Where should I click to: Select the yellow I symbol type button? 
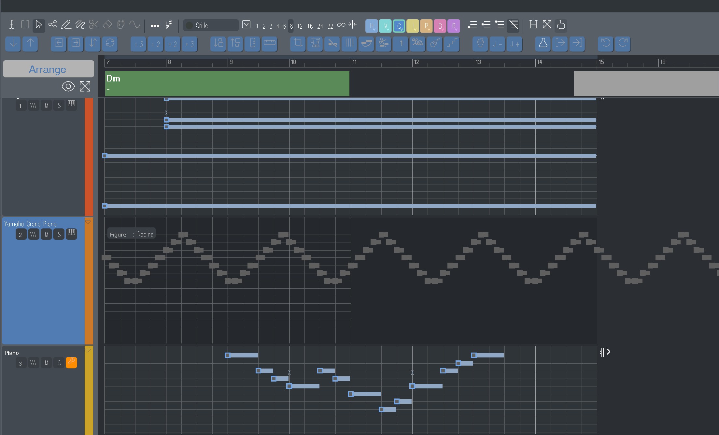[x=413, y=26]
